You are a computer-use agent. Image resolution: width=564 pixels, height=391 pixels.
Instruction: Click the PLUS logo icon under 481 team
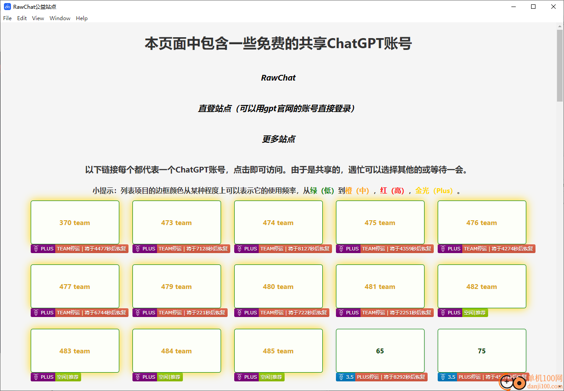[341, 313]
